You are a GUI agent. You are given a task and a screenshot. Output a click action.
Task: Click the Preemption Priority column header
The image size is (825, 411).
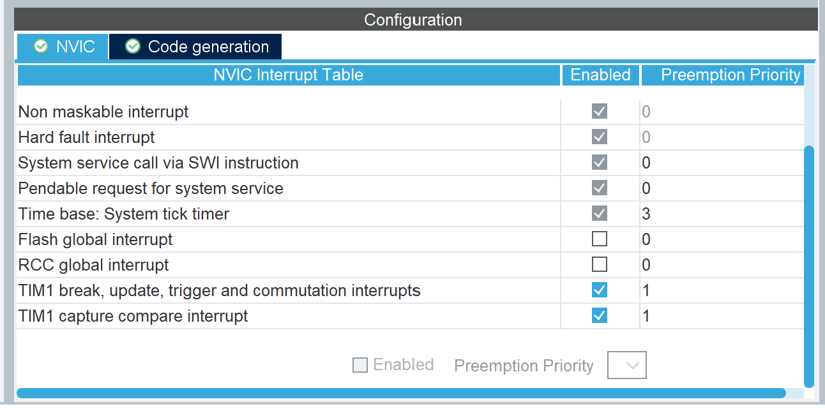point(723,75)
